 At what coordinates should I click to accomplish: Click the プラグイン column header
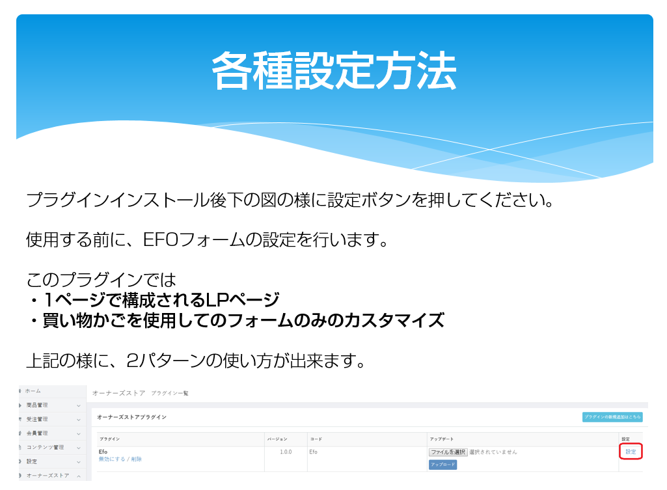pyautogui.click(x=110, y=439)
